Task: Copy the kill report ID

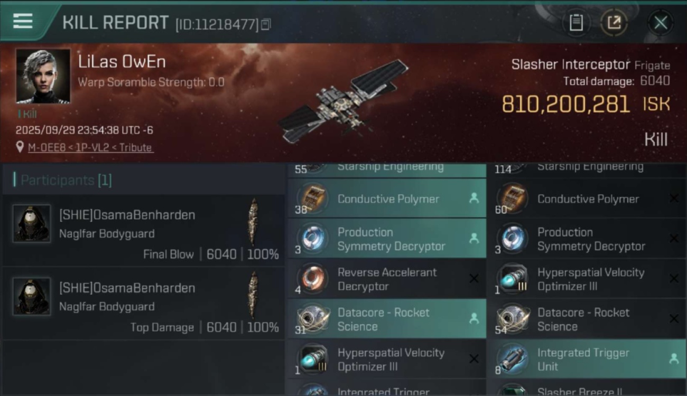Action: [266, 24]
